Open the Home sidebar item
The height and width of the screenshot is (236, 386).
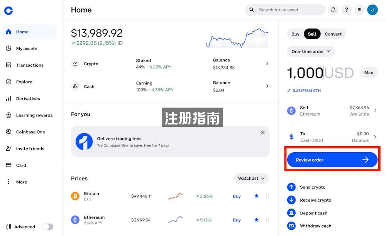coord(29,32)
